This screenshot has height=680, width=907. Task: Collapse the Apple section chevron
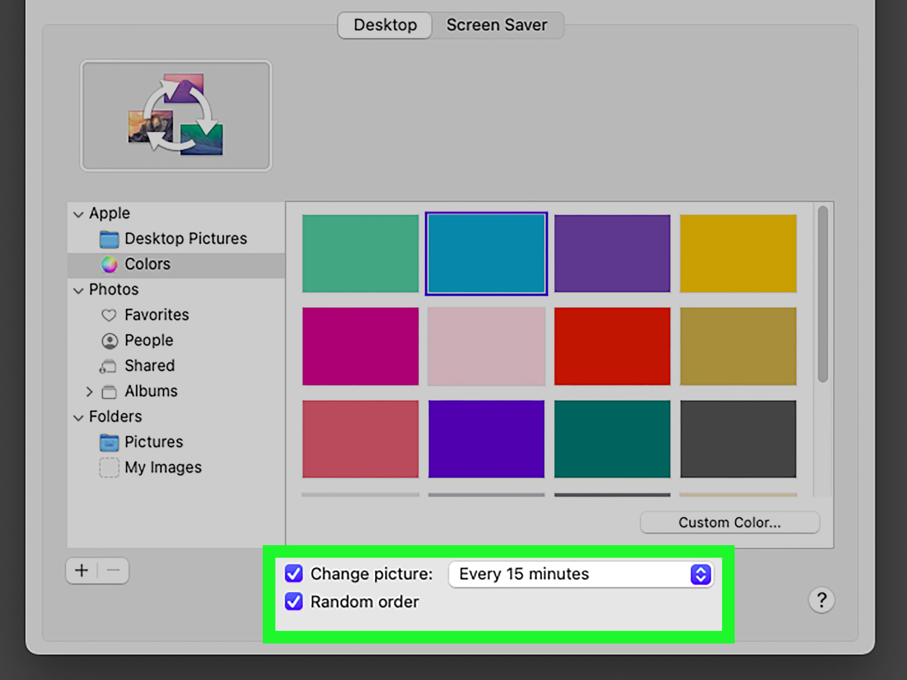[78, 214]
